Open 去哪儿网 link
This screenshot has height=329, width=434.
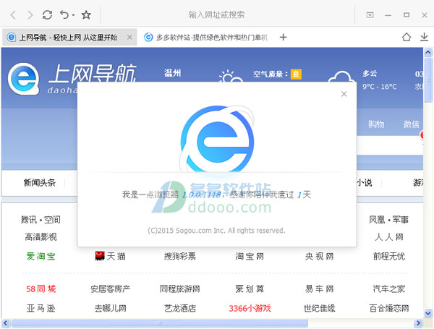[111, 308]
